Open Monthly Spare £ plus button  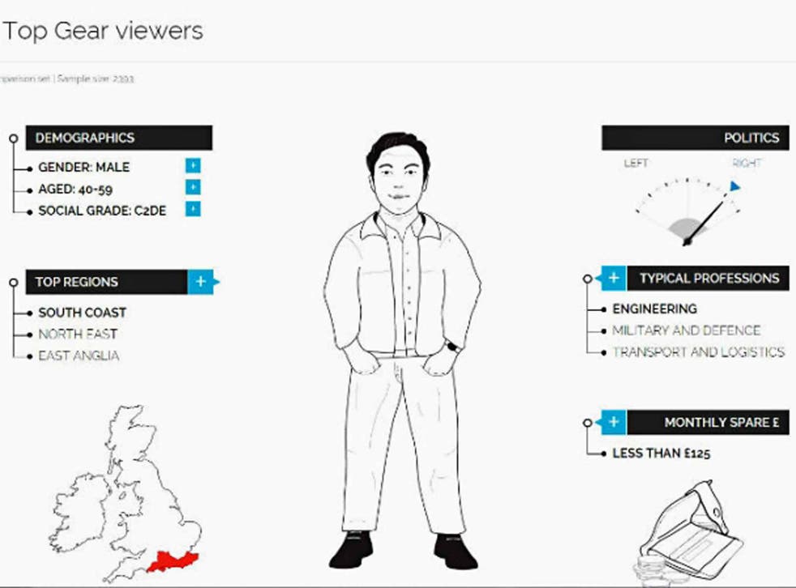point(613,422)
